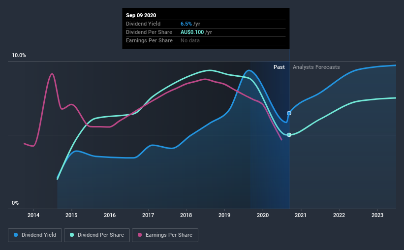Click the 2021 x-axis label
Image resolution: width=404 pixels, height=250 pixels.
(301, 215)
